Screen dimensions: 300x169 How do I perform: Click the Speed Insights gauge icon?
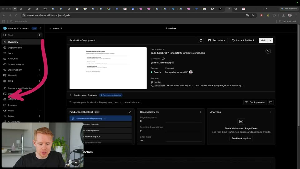5,64
